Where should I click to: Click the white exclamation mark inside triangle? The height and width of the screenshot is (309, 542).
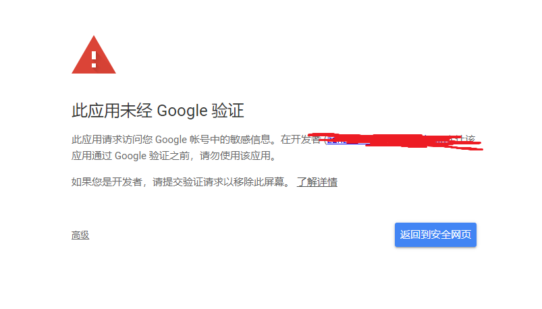94,59
